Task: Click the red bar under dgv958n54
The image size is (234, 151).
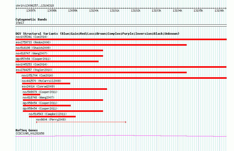Action: [x=47, y=106]
